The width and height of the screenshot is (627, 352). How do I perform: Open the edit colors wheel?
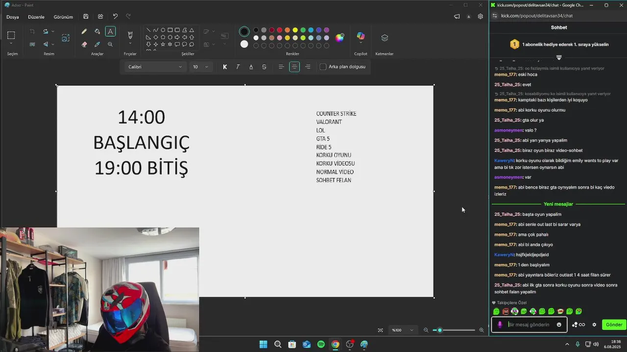(339, 38)
